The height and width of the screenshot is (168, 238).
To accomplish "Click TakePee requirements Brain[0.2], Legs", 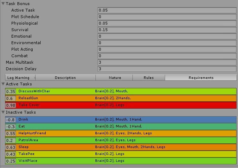I will click(x=110, y=154).
